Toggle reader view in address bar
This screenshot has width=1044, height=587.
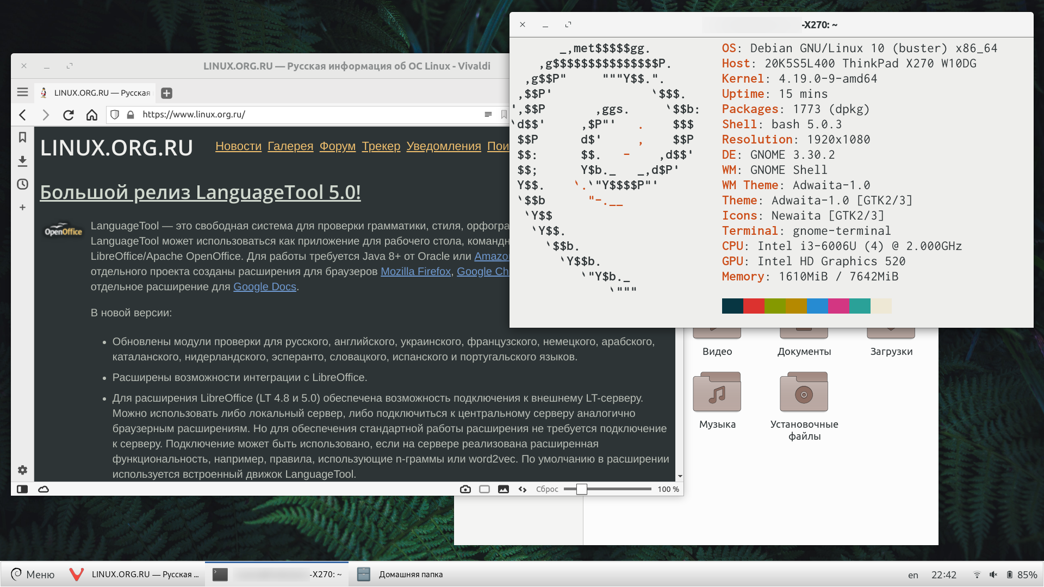(x=488, y=114)
